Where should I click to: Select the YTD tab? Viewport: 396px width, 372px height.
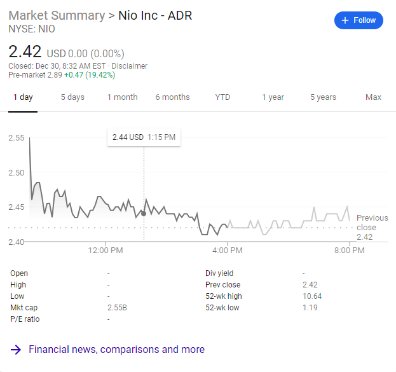pyautogui.click(x=222, y=97)
